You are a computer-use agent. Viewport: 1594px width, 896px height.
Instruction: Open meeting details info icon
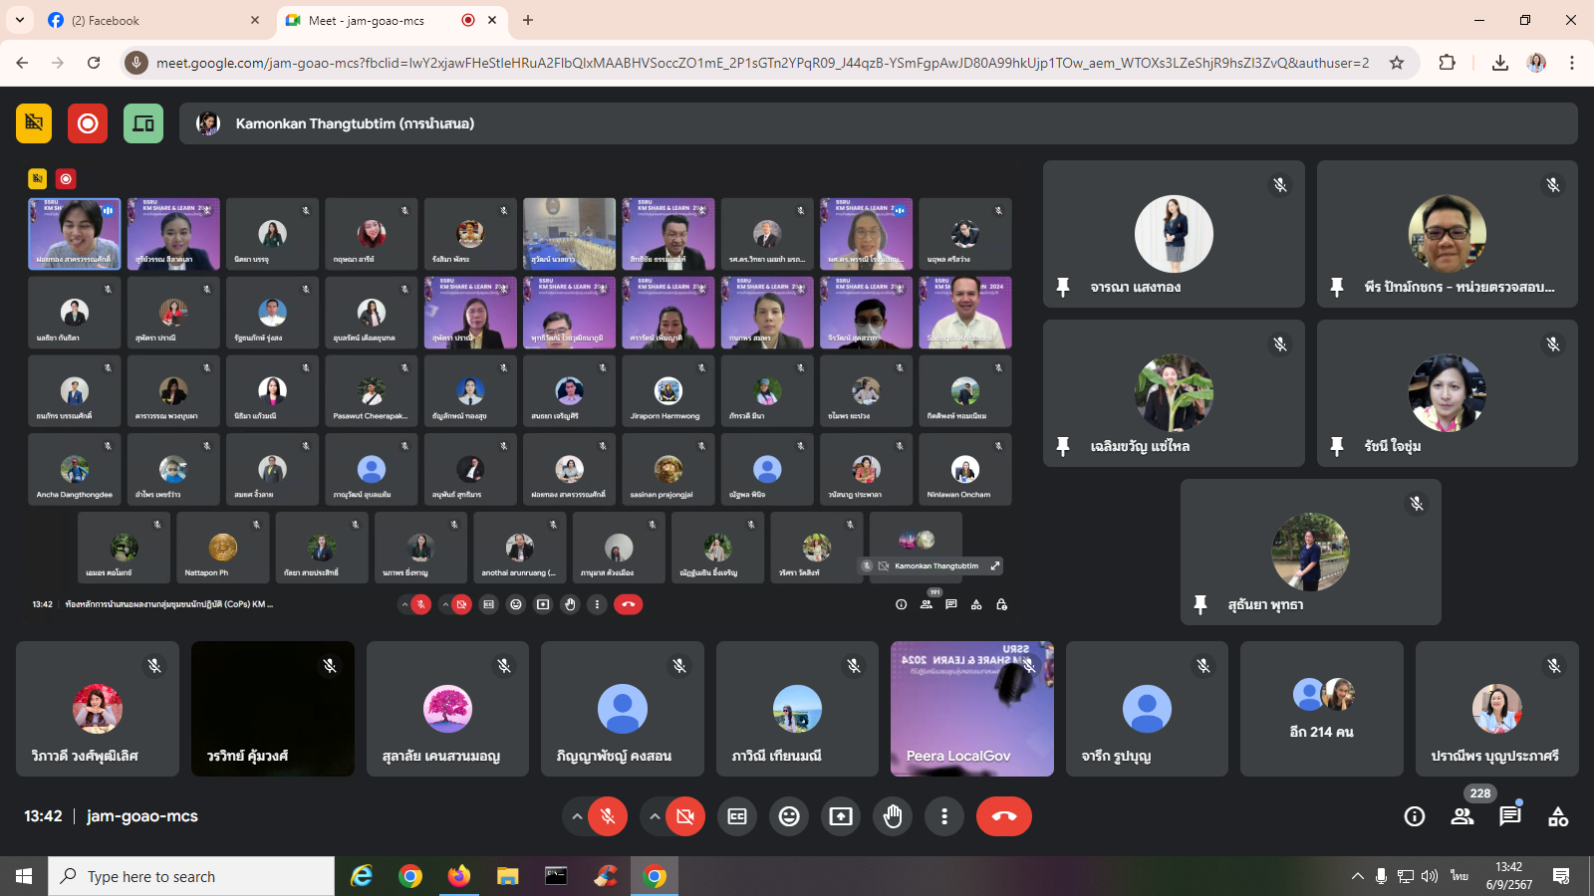(1415, 816)
